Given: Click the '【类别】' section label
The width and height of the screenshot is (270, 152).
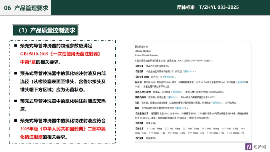Looking at the screenshot, I should (x=139, y=123).
